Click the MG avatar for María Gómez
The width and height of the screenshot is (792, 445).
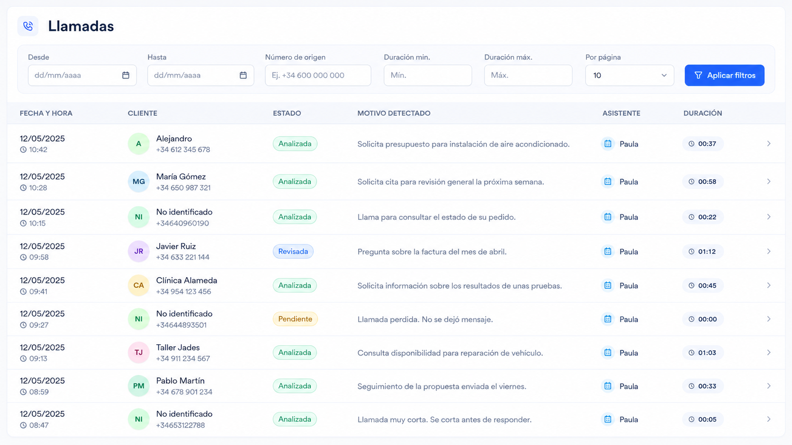point(138,182)
